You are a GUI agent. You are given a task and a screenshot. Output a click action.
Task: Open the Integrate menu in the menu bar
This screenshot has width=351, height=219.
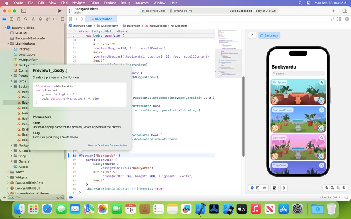point(142,3)
